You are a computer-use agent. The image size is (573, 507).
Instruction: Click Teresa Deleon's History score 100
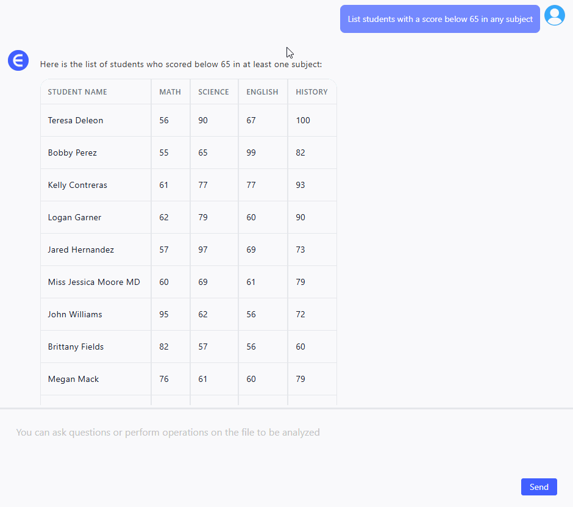pos(303,121)
